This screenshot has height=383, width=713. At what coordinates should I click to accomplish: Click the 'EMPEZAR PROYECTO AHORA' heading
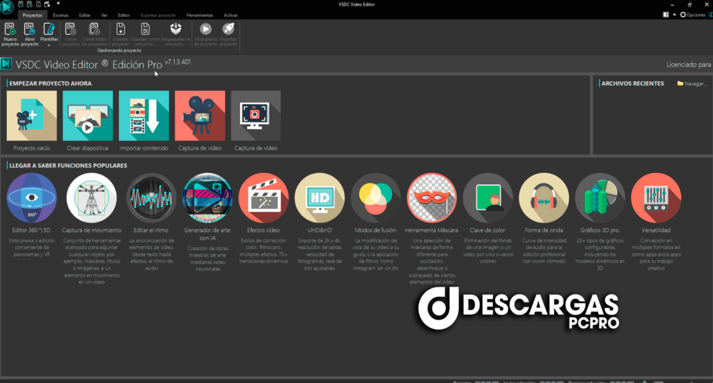click(50, 83)
